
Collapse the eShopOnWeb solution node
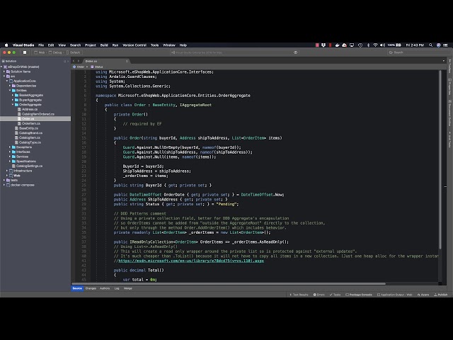[1, 67]
